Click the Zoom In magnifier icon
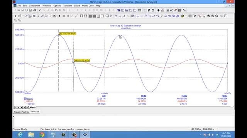This screenshot has width=247, height=138. coord(208,16)
